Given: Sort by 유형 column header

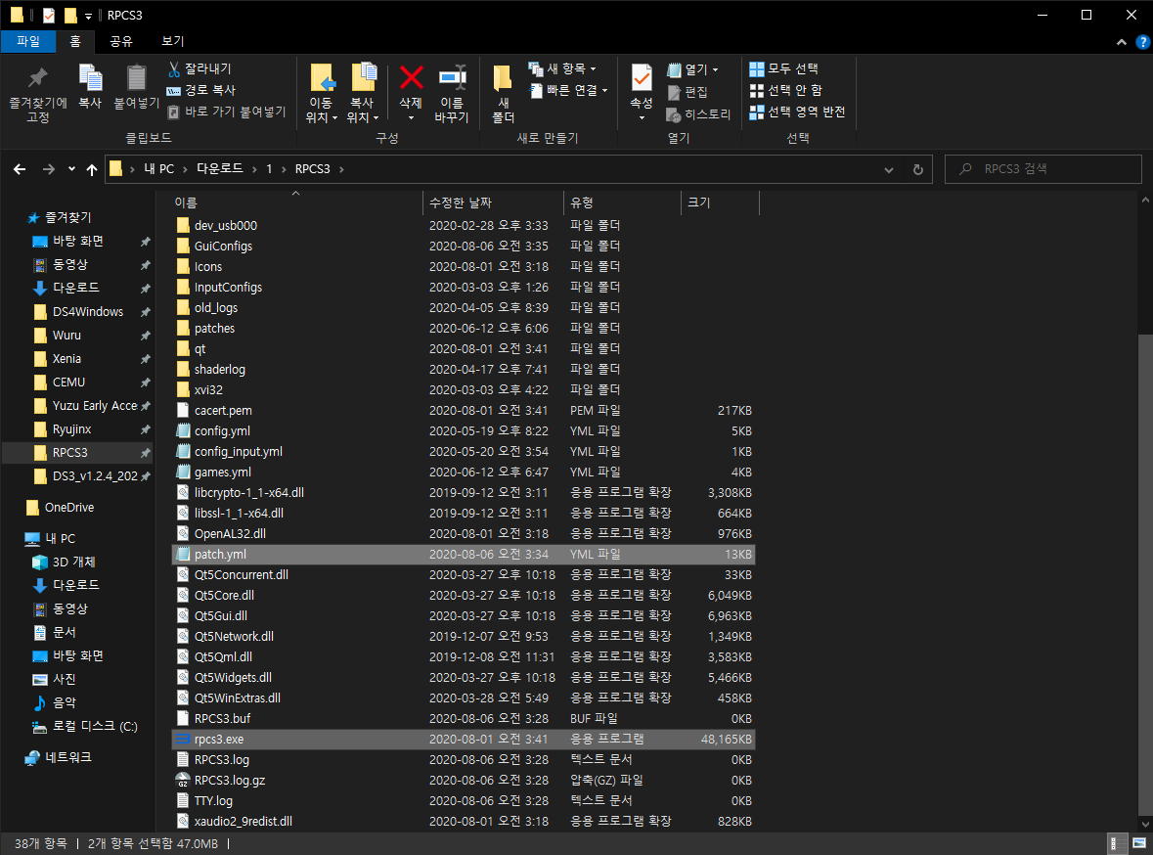Looking at the screenshot, I should [623, 202].
